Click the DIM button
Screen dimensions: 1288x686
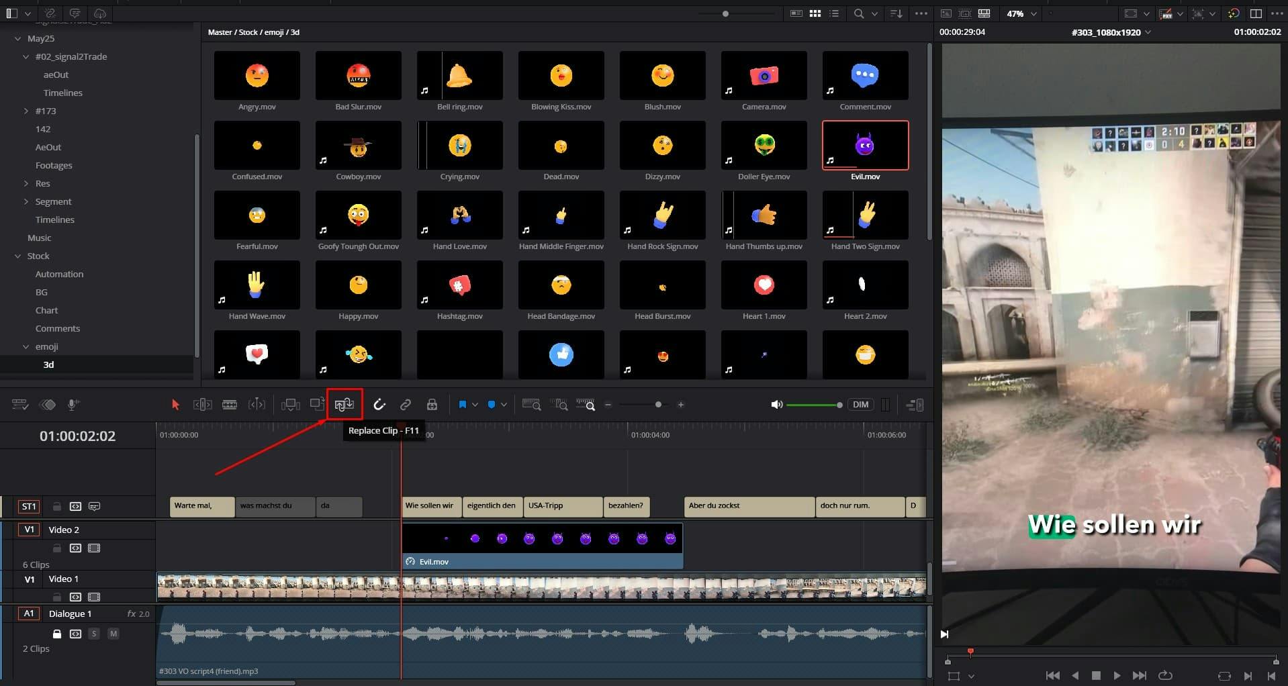point(861,405)
